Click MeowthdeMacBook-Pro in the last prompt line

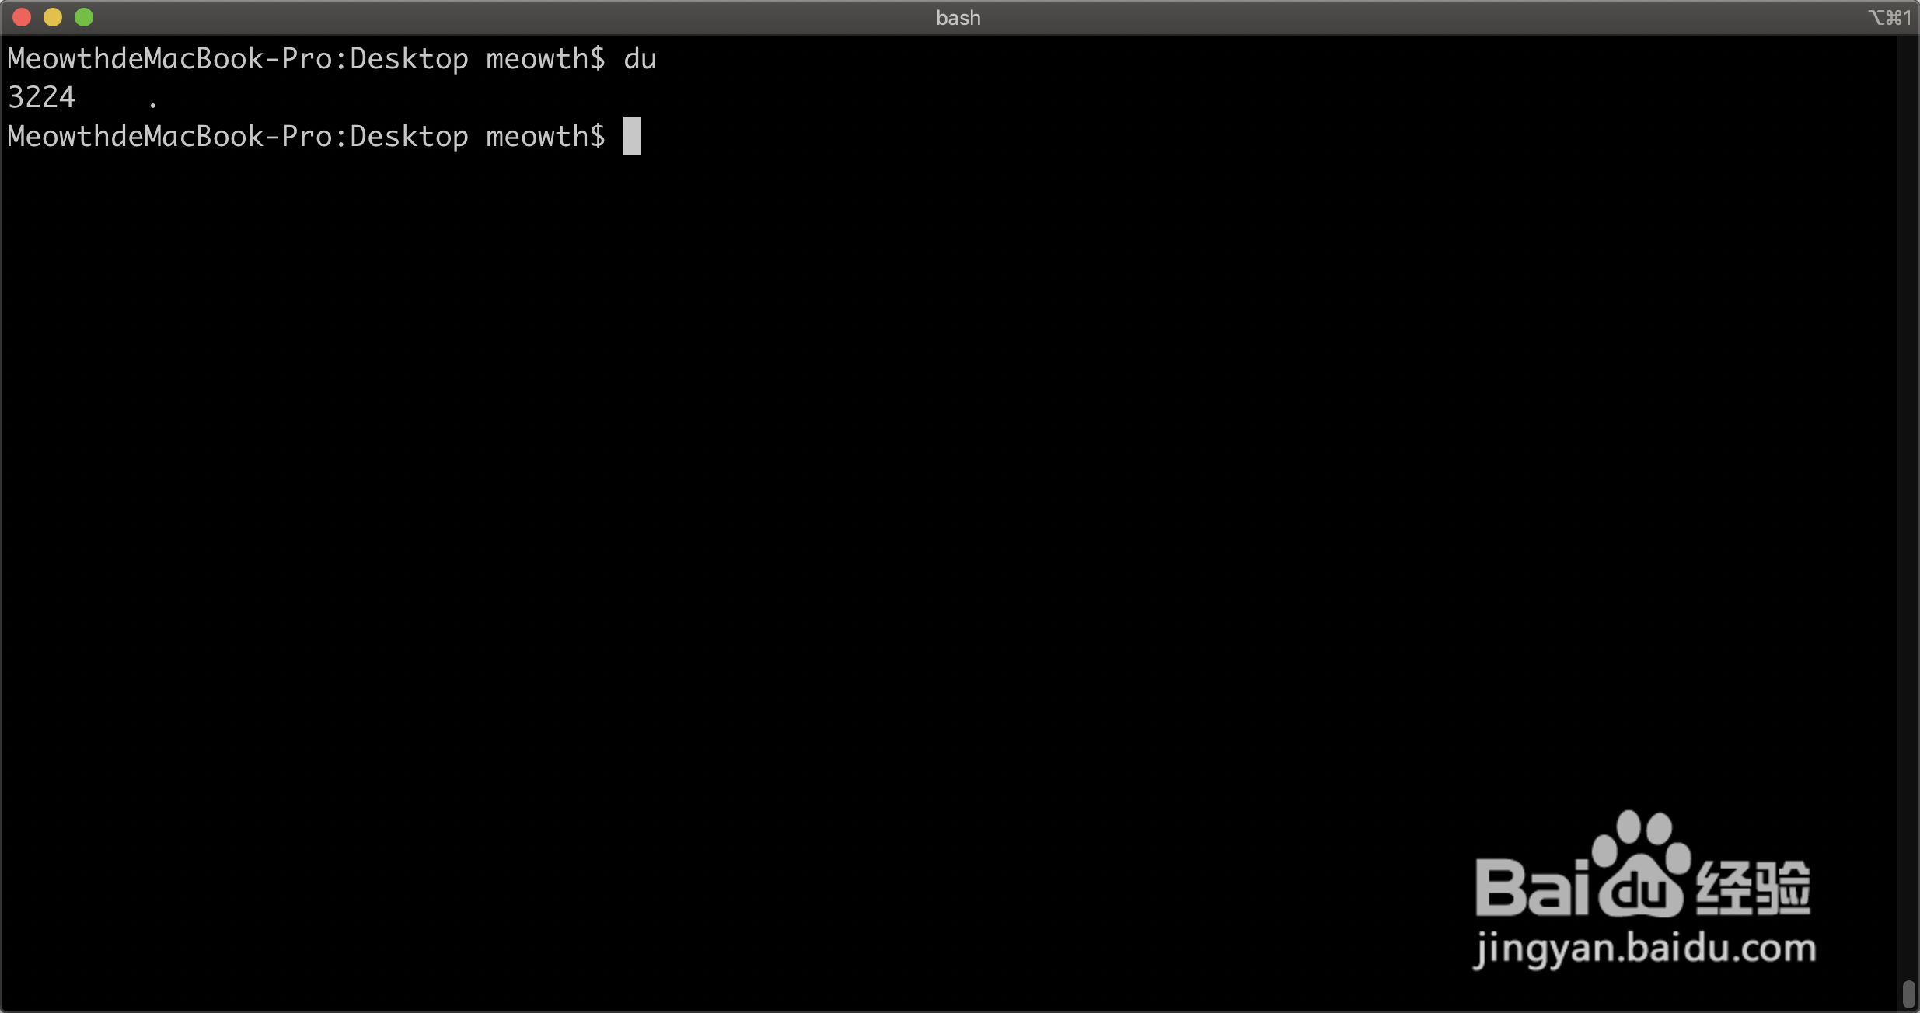coord(169,137)
